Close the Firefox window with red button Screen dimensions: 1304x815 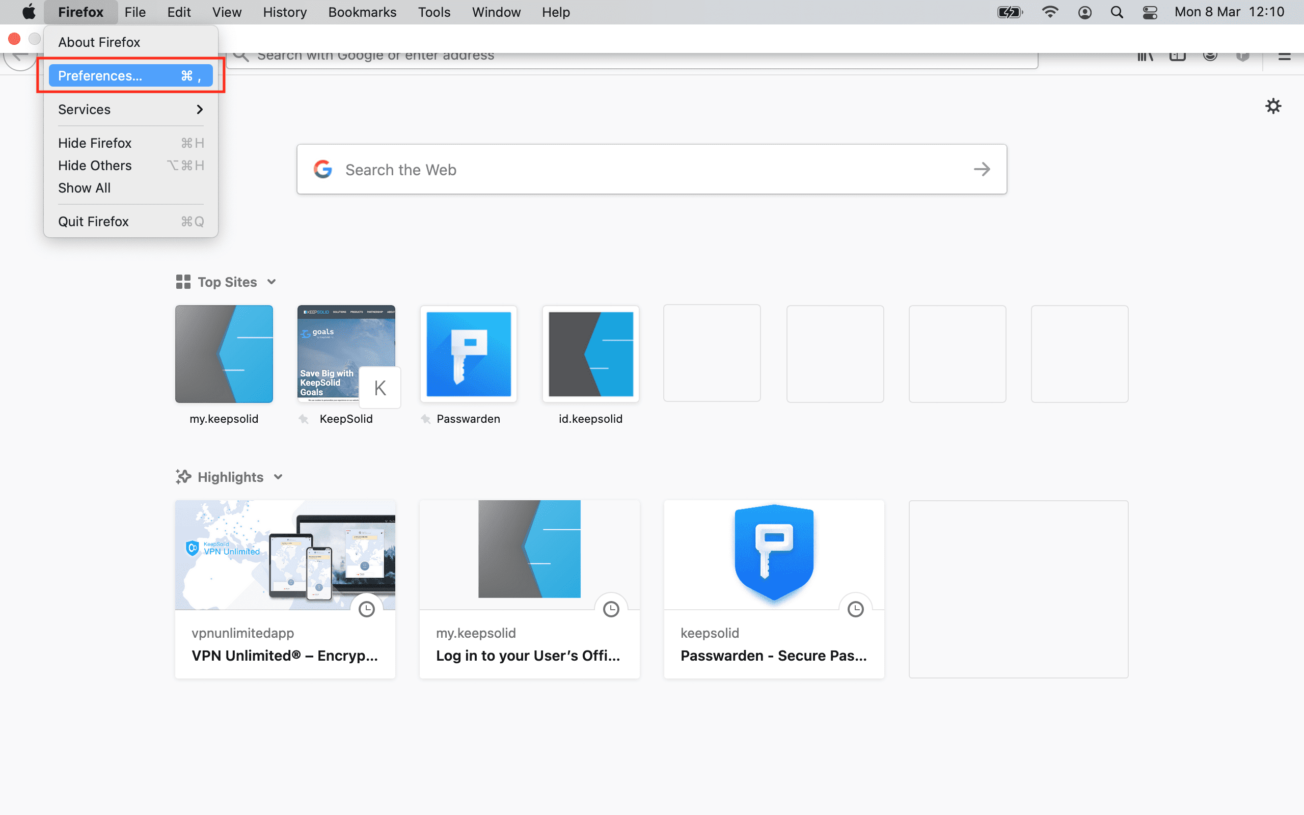tap(14, 38)
